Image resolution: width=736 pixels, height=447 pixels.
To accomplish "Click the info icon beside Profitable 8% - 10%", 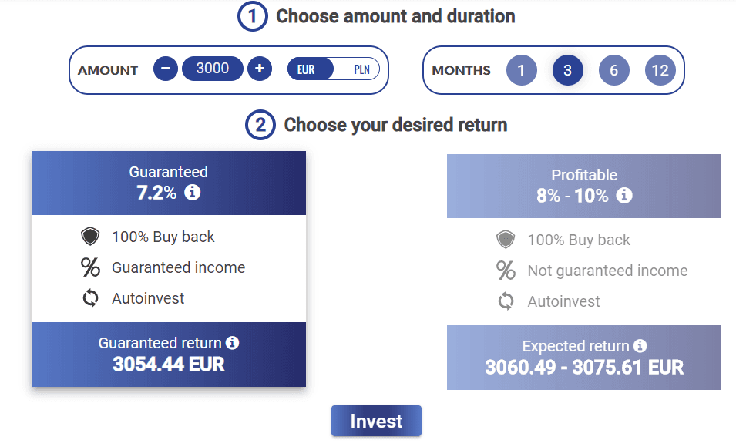I will 623,195.
